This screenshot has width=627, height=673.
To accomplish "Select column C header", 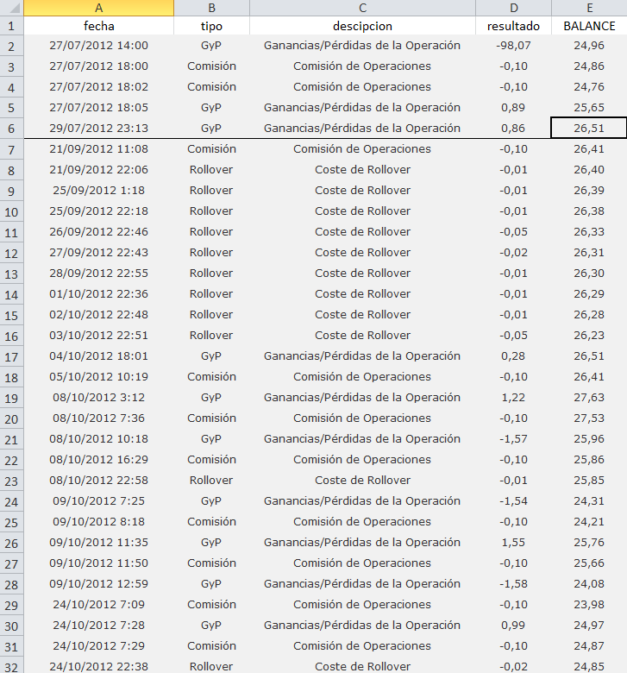I will [x=362, y=8].
